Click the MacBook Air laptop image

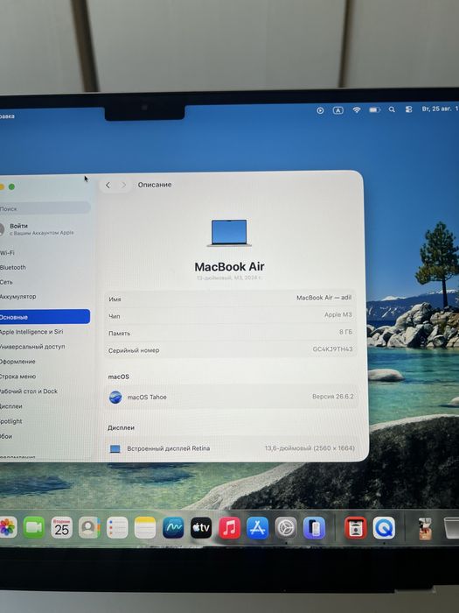point(229,233)
